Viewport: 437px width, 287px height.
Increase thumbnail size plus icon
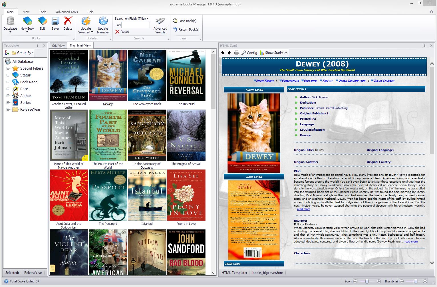tap(425, 281)
